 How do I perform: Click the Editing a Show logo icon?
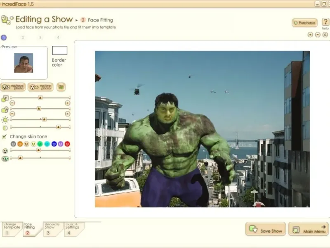point(7,19)
